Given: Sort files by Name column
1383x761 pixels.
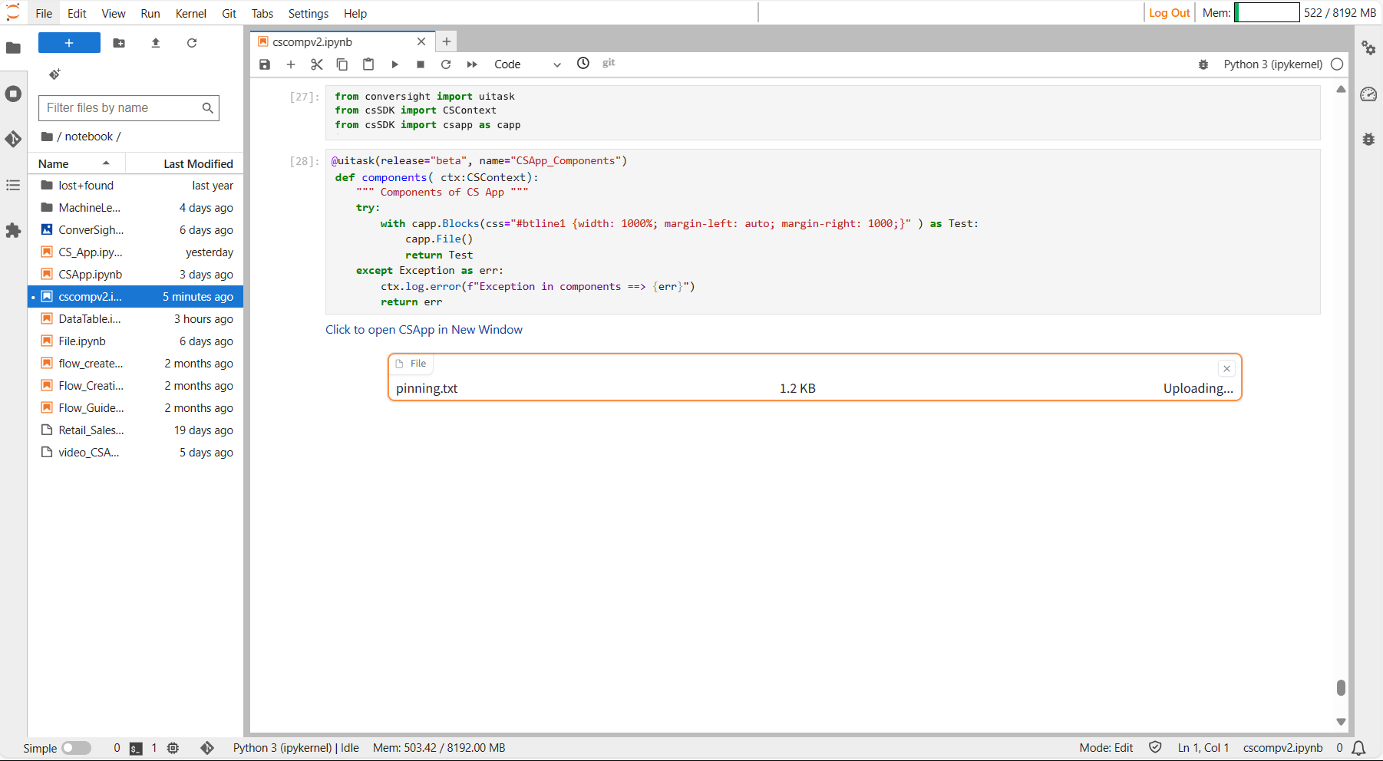Looking at the screenshot, I should [77, 163].
